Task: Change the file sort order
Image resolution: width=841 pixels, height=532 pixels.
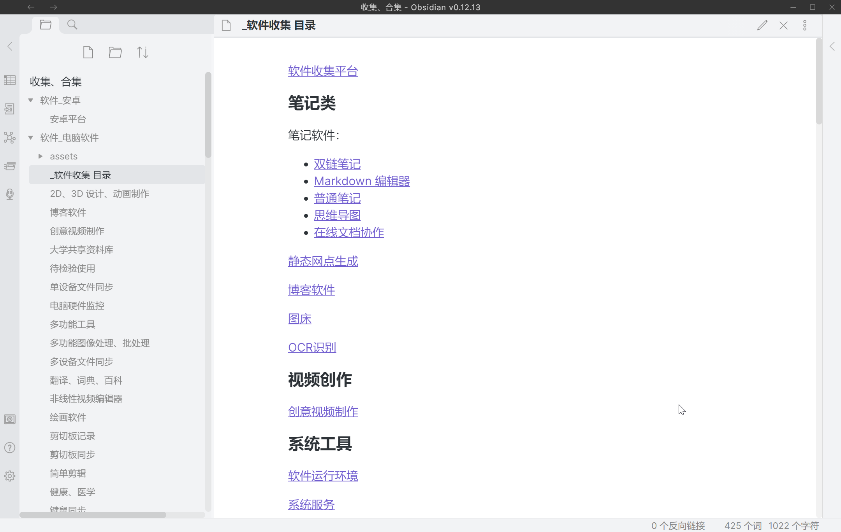Action: pyautogui.click(x=143, y=52)
